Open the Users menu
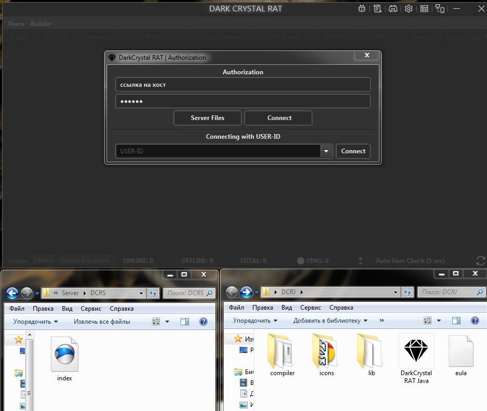This screenshot has width=487, height=411. point(16,23)
